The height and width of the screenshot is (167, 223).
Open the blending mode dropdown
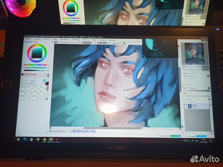[209, 88]
